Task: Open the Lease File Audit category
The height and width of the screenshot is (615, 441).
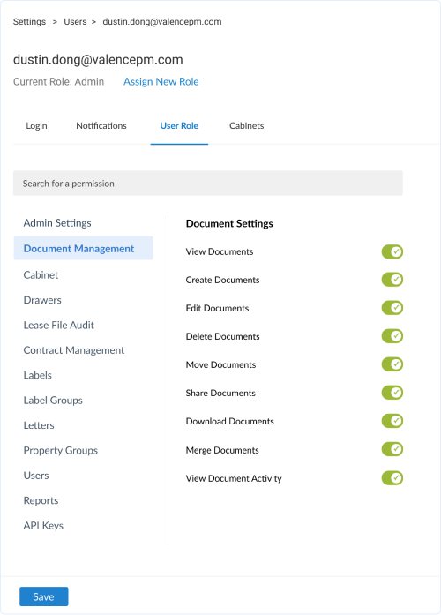Action: click(x=59, y=326)
